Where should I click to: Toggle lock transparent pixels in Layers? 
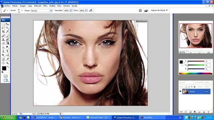click(186, 87)
